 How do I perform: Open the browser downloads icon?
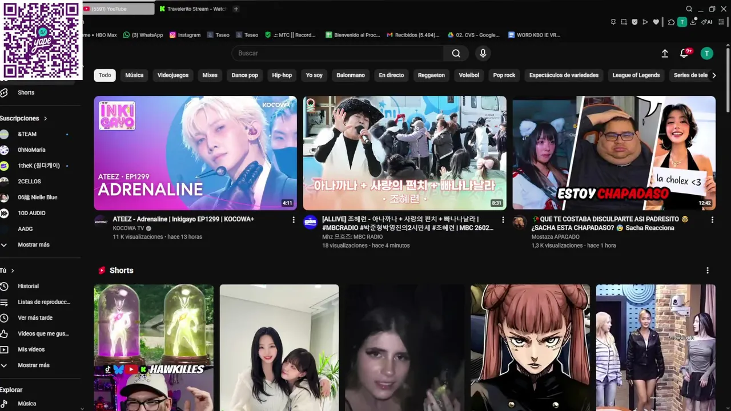(693, 22)
